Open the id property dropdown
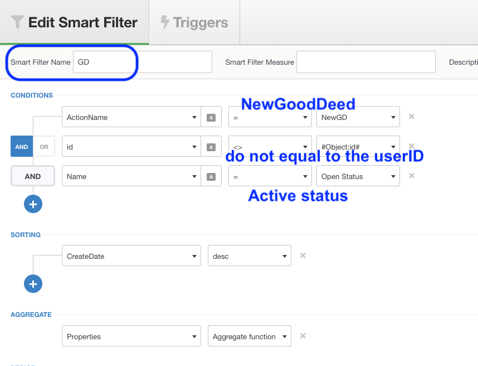Screen dimensions: 478x366 [131, 146]
